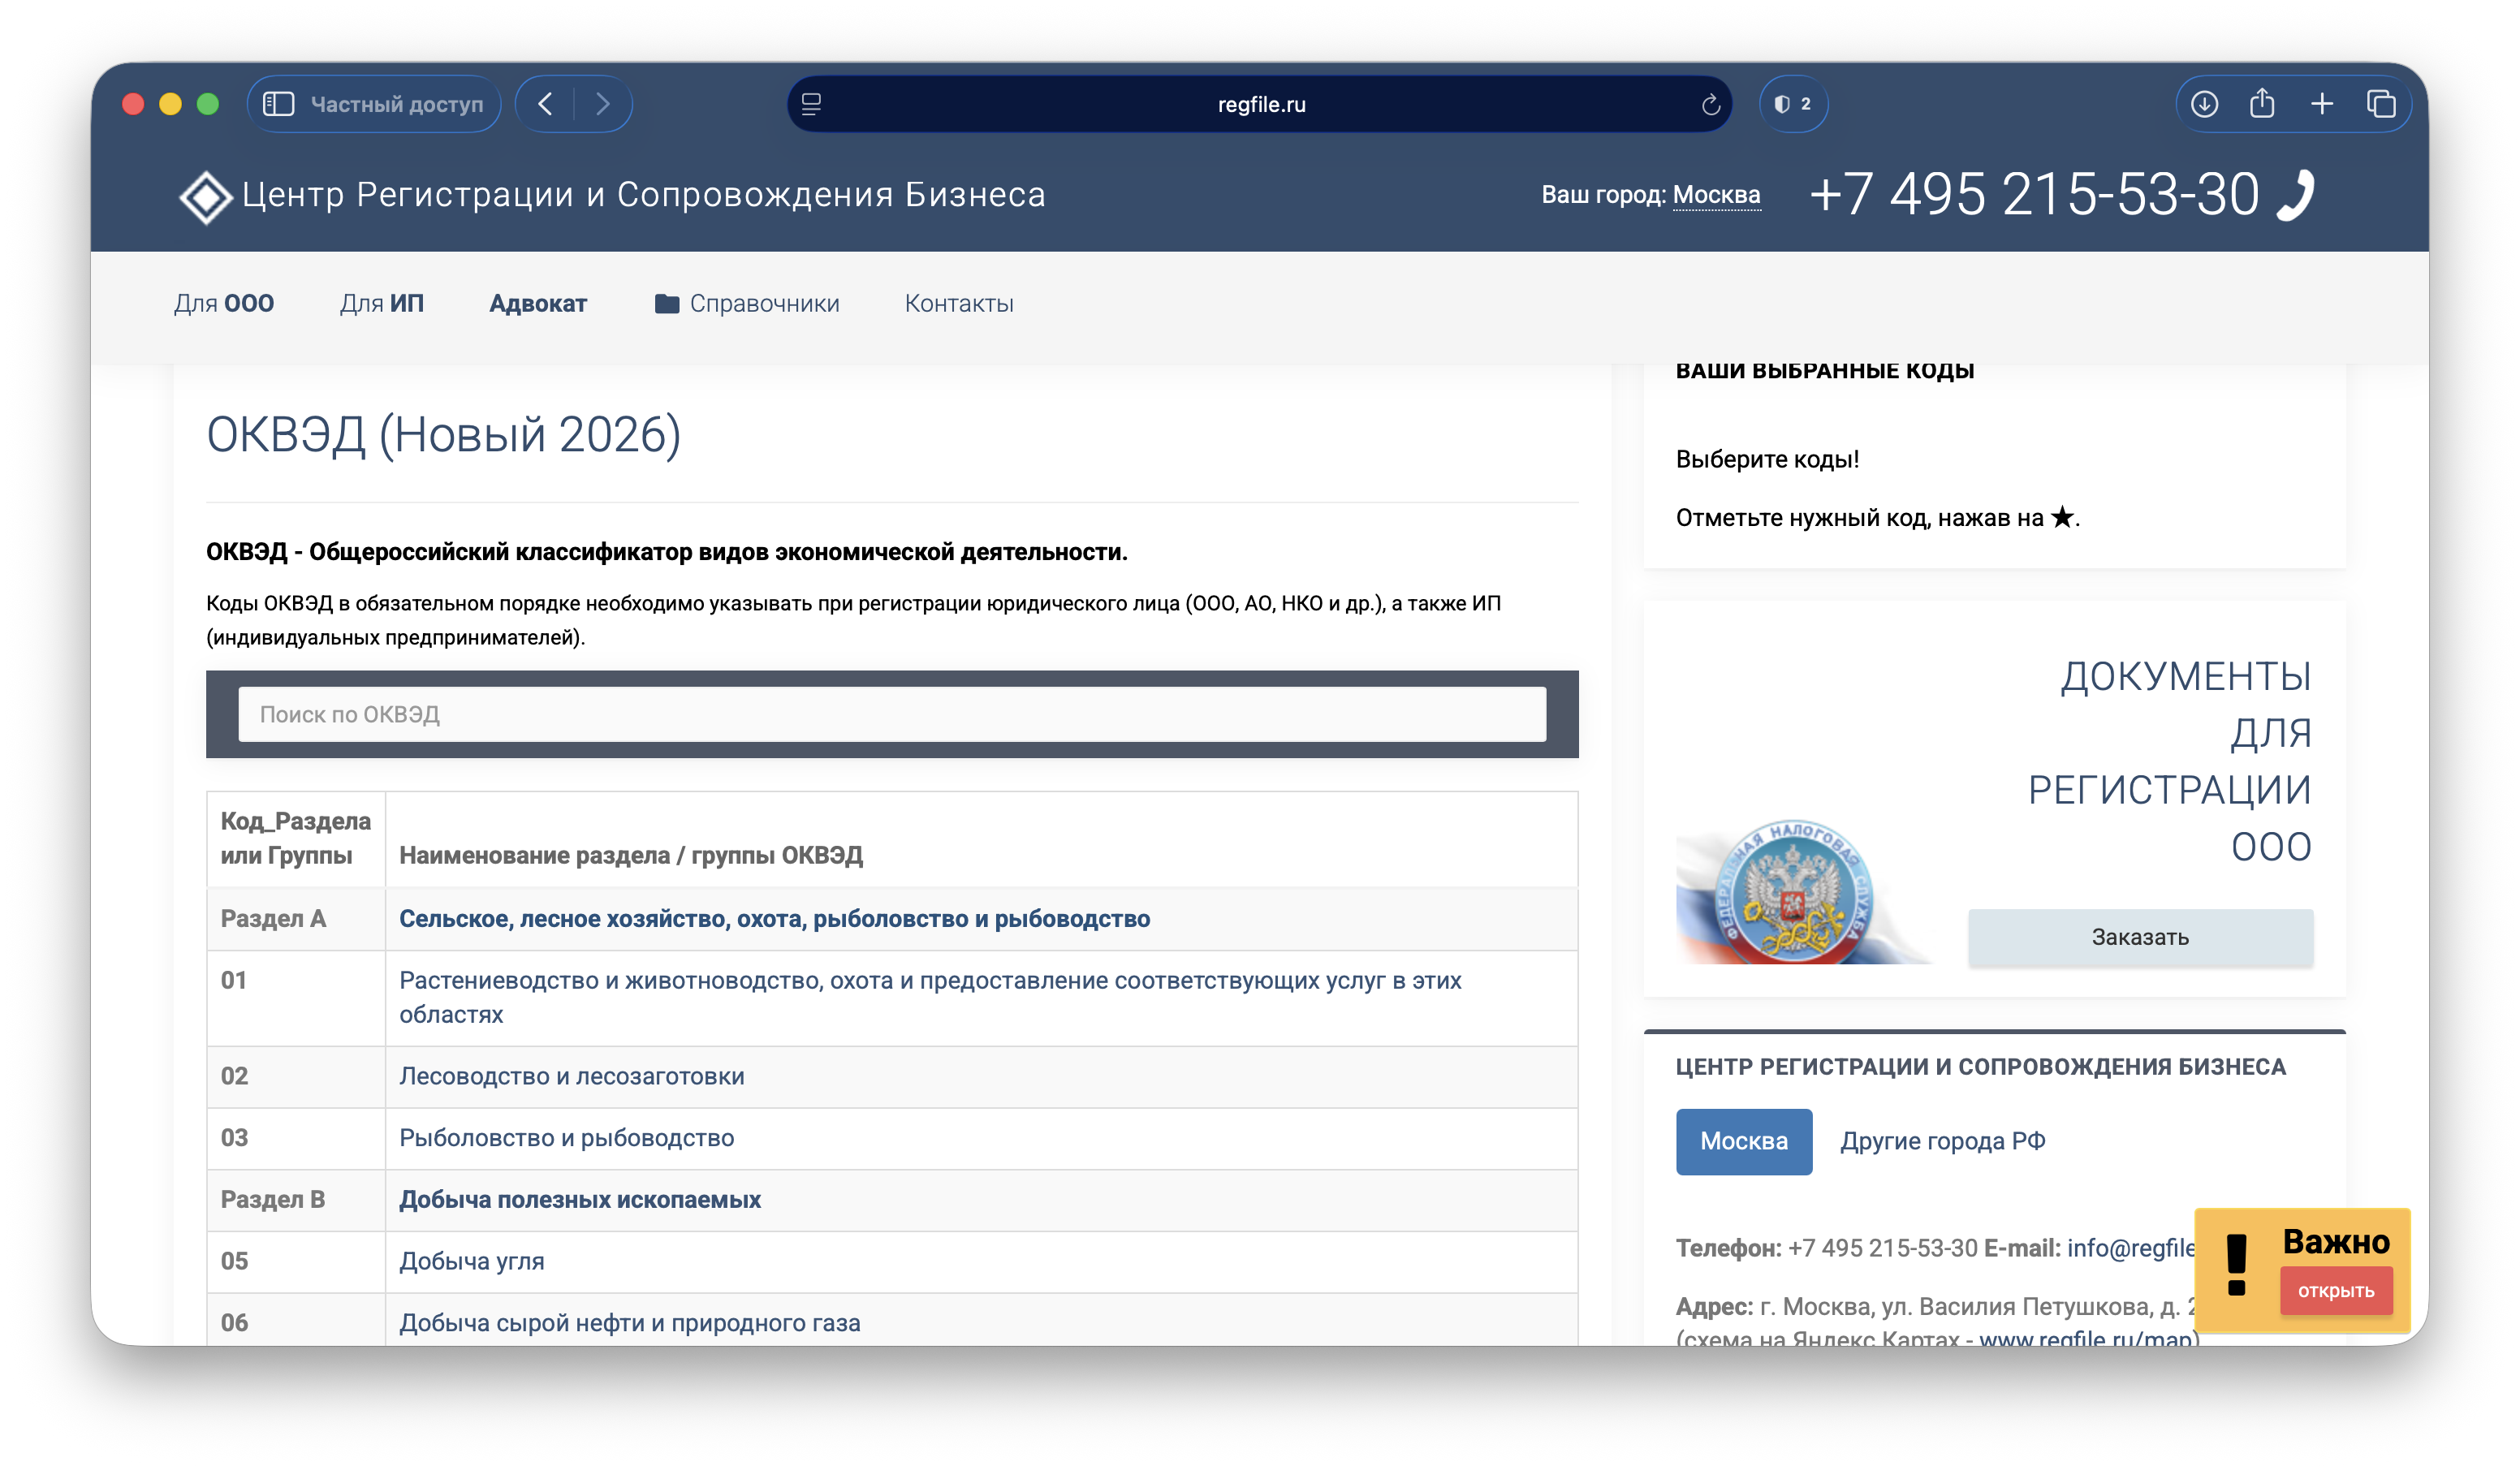Screen dimensions: 2520x1466
Task: Expand Раздел А agriculture section
Action: [x=775, y=918]
